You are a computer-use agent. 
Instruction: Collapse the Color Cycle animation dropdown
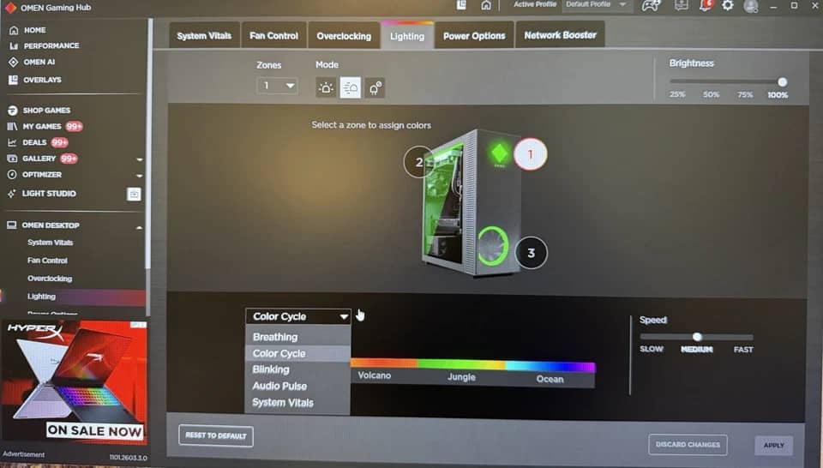(x=297, y=316)
